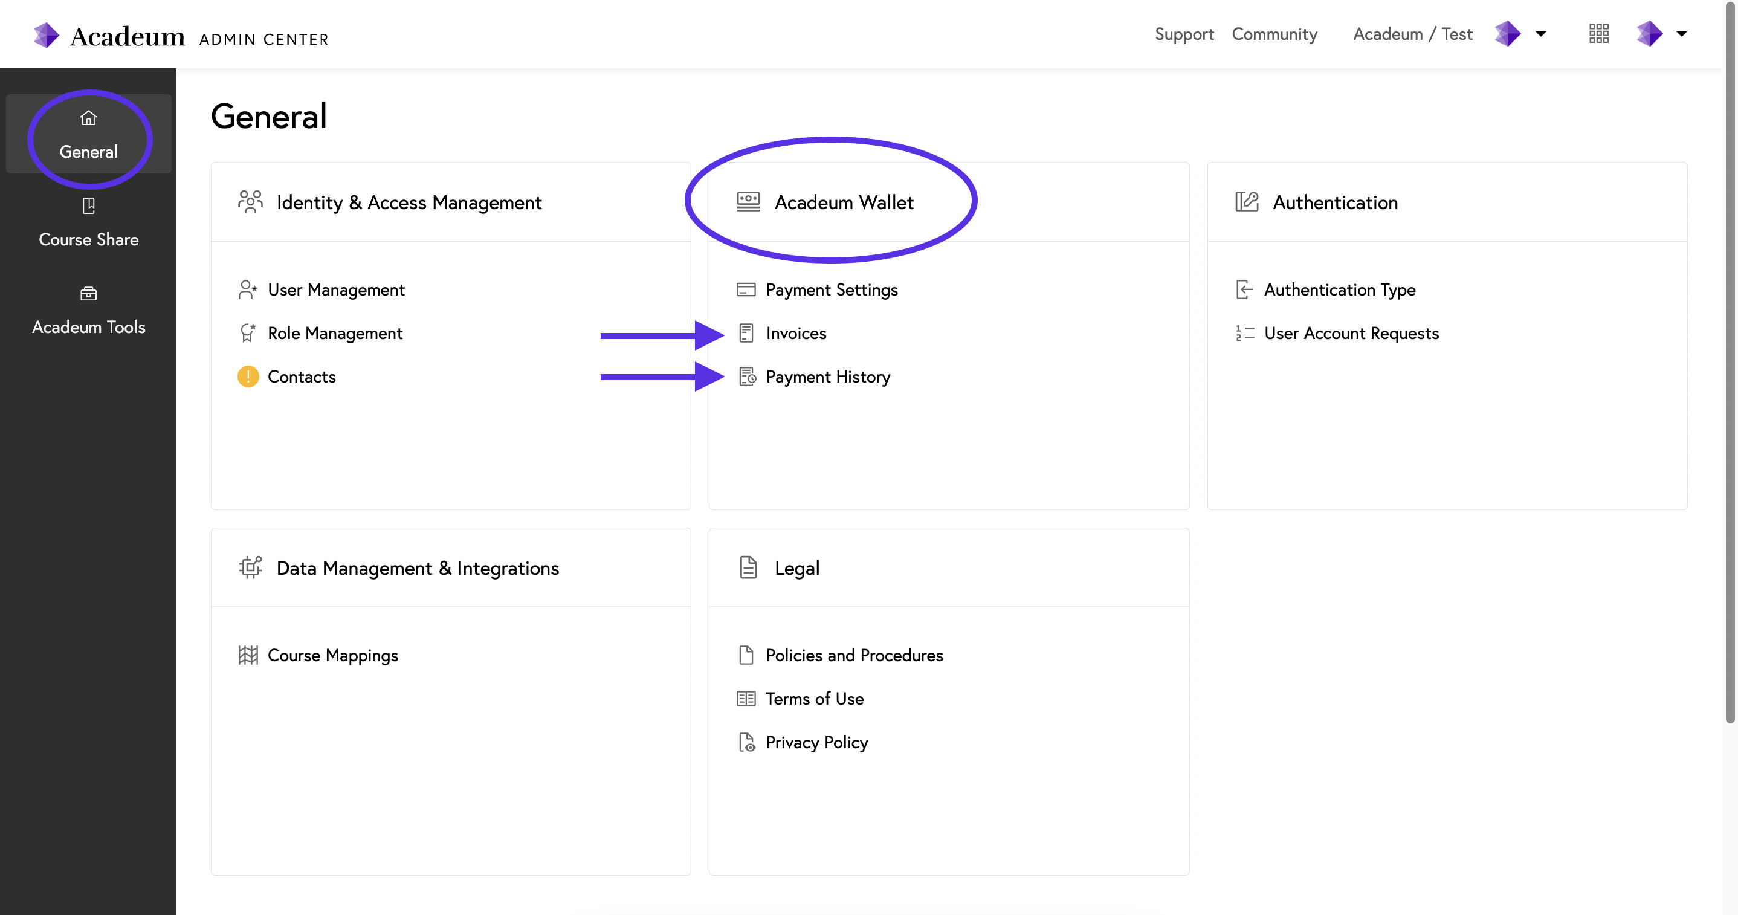The height and width of the screenshot is (915, 1738).
Task: Click the Data Management & Integrations heading
Action: click(x=418, y=568)
